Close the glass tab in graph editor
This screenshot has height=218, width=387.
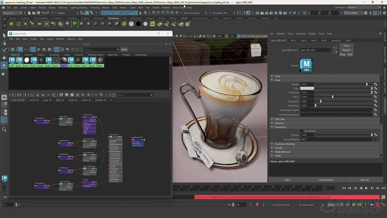(x=63, y=100)
